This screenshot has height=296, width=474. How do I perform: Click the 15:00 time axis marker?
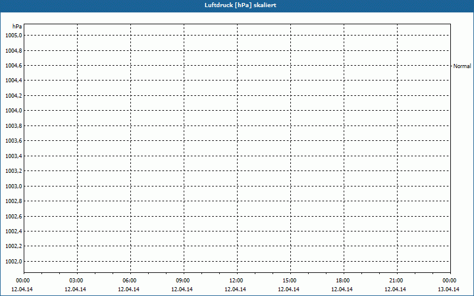pyautogui.click(x=290, y=281)
